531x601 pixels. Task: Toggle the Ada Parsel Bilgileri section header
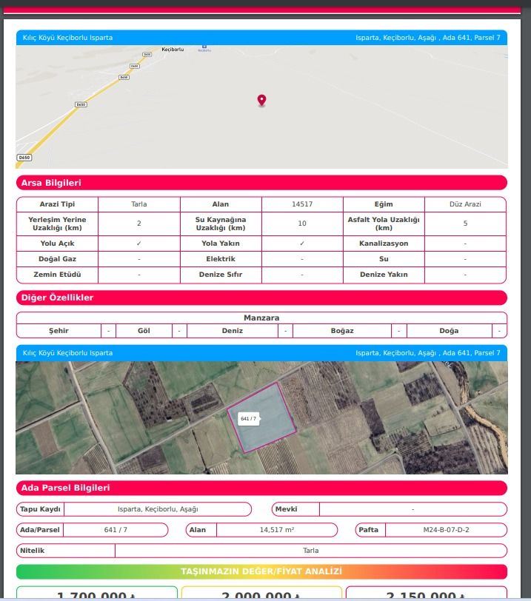[x=261, y=488]
